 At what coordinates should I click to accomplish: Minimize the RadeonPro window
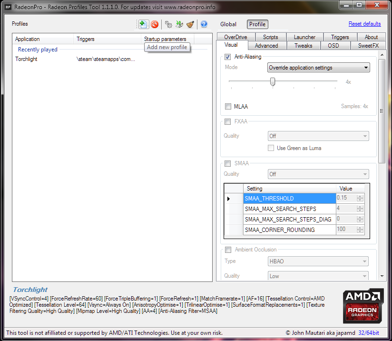click(x=346, y=5)
